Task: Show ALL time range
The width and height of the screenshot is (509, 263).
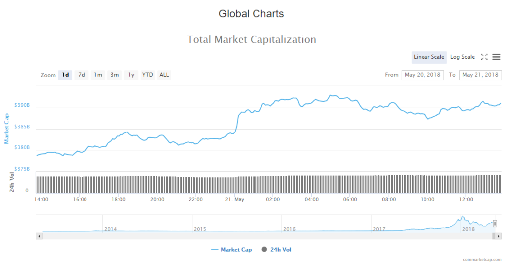Action: point(164,75)
